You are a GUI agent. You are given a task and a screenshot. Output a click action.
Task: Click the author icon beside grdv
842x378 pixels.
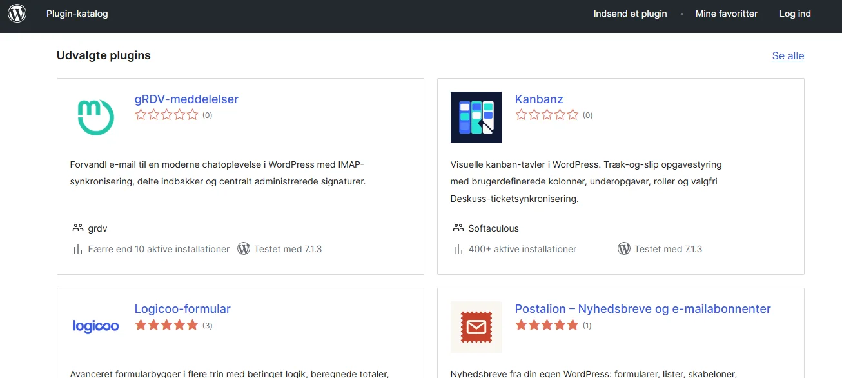[78, 228]
